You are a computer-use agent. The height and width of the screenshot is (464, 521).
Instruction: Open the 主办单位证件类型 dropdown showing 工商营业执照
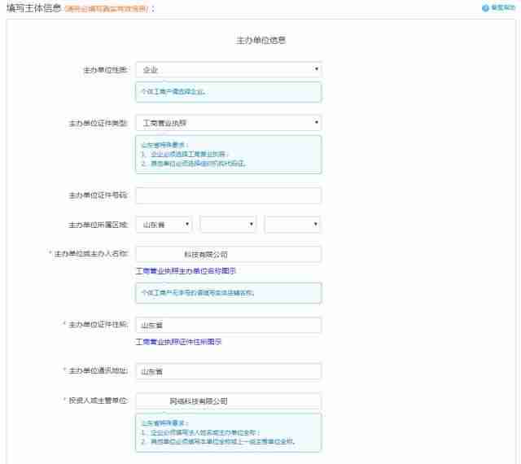(x=229, y=123)
